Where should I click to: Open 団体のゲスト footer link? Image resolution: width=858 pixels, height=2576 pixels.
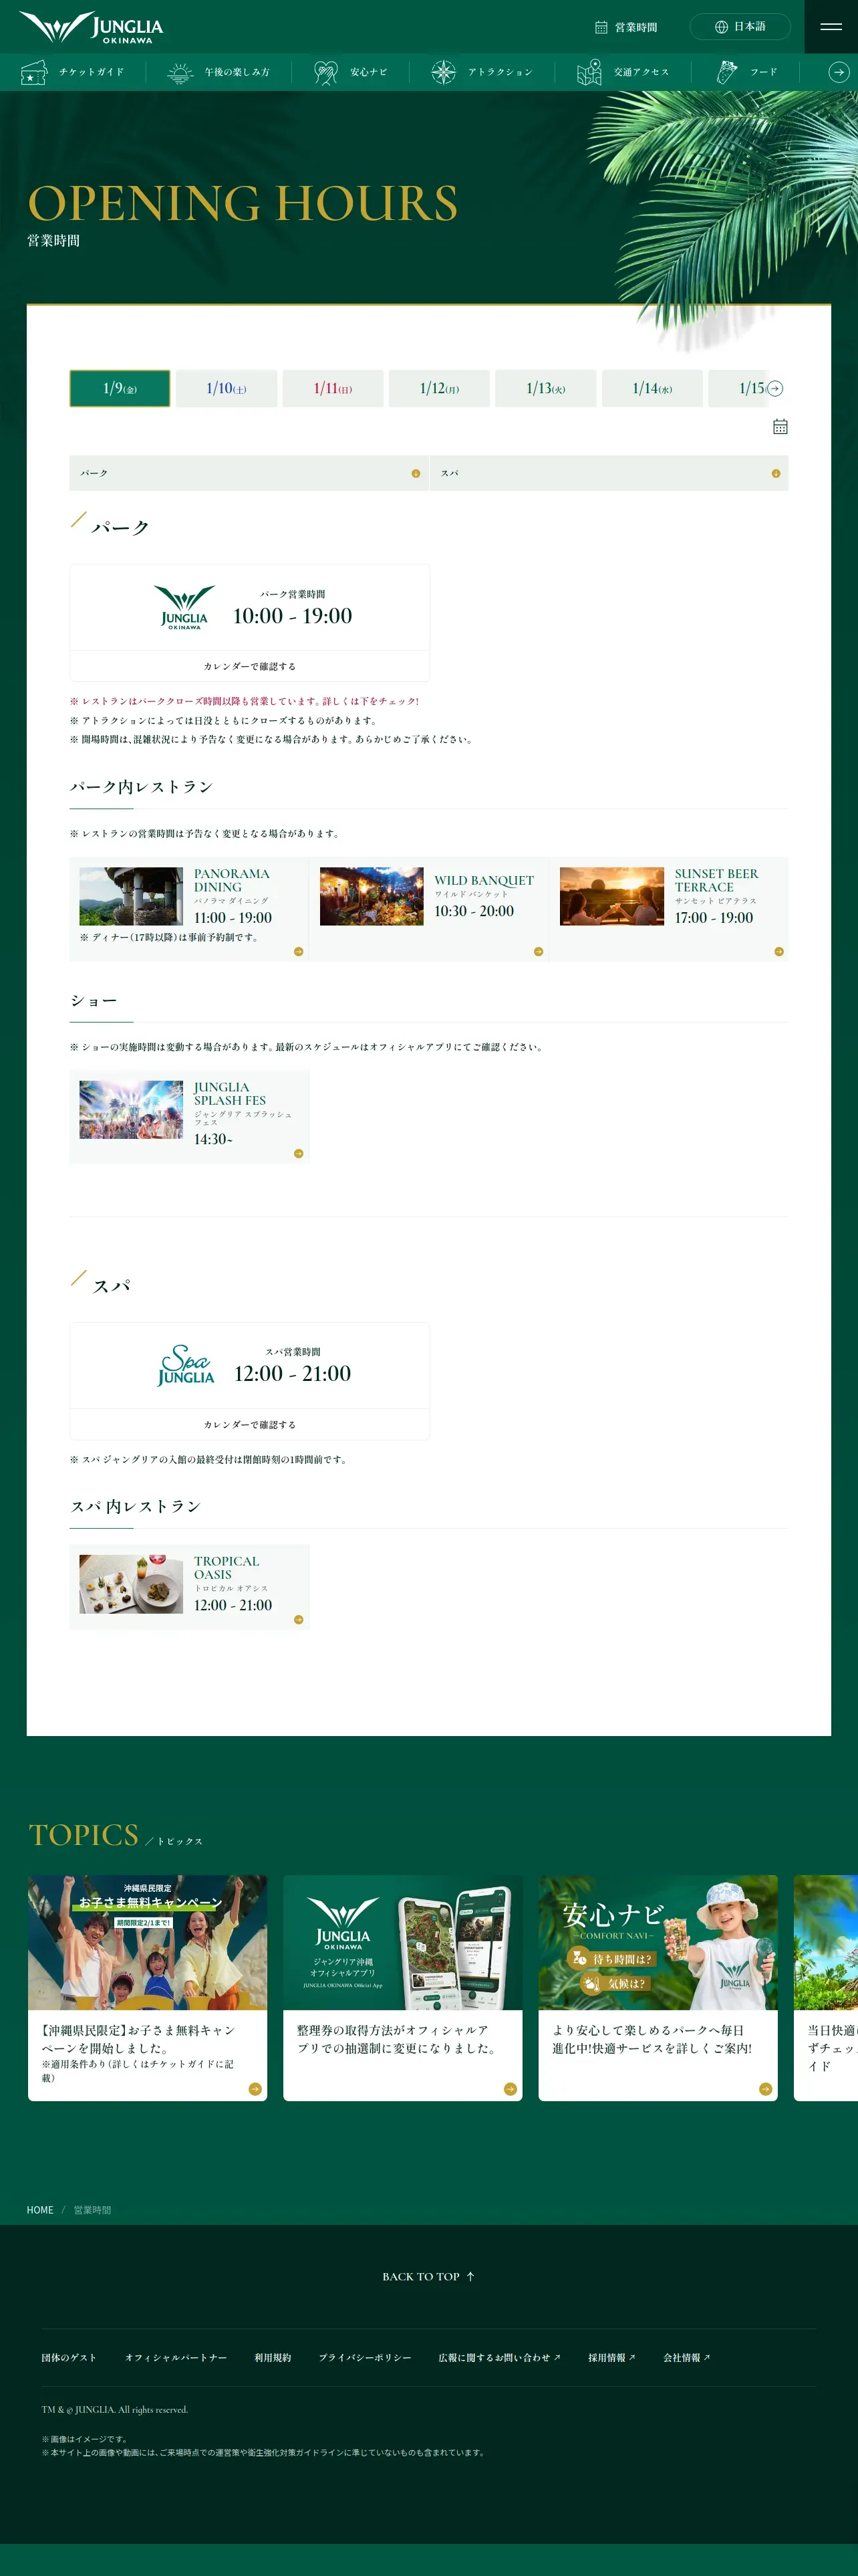tap(69, 2357)
